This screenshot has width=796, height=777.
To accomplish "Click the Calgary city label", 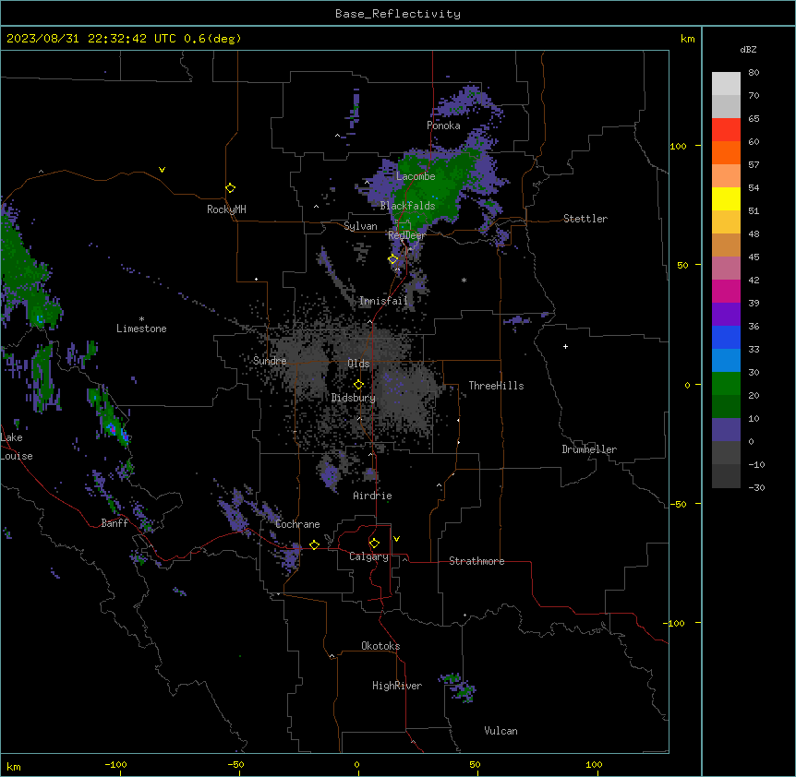I will click(x=368, y=556).
